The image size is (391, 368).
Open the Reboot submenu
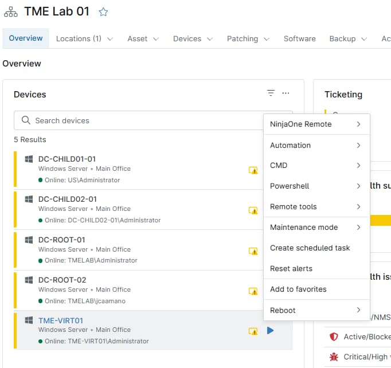coord(316,310)
